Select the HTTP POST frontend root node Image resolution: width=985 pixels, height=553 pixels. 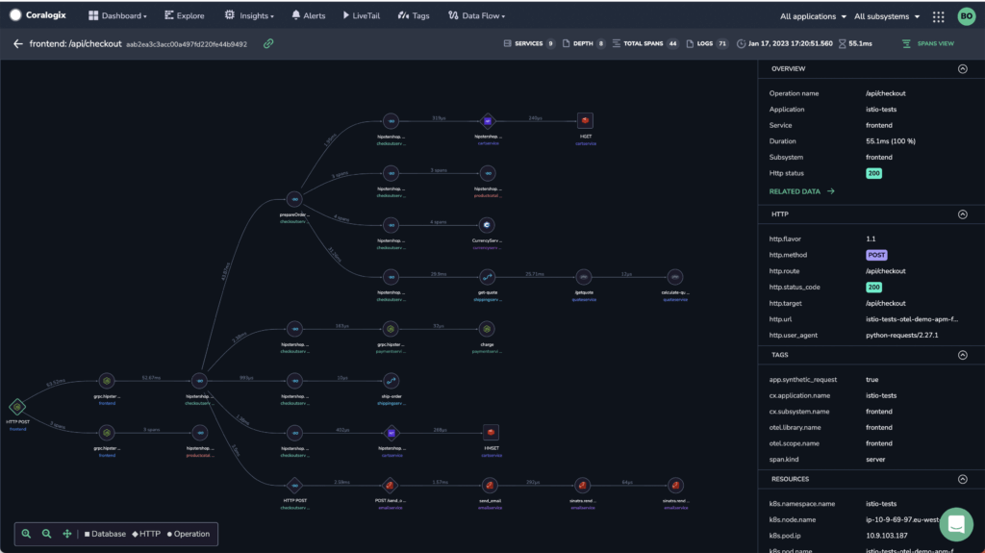(x=17, y=407)
